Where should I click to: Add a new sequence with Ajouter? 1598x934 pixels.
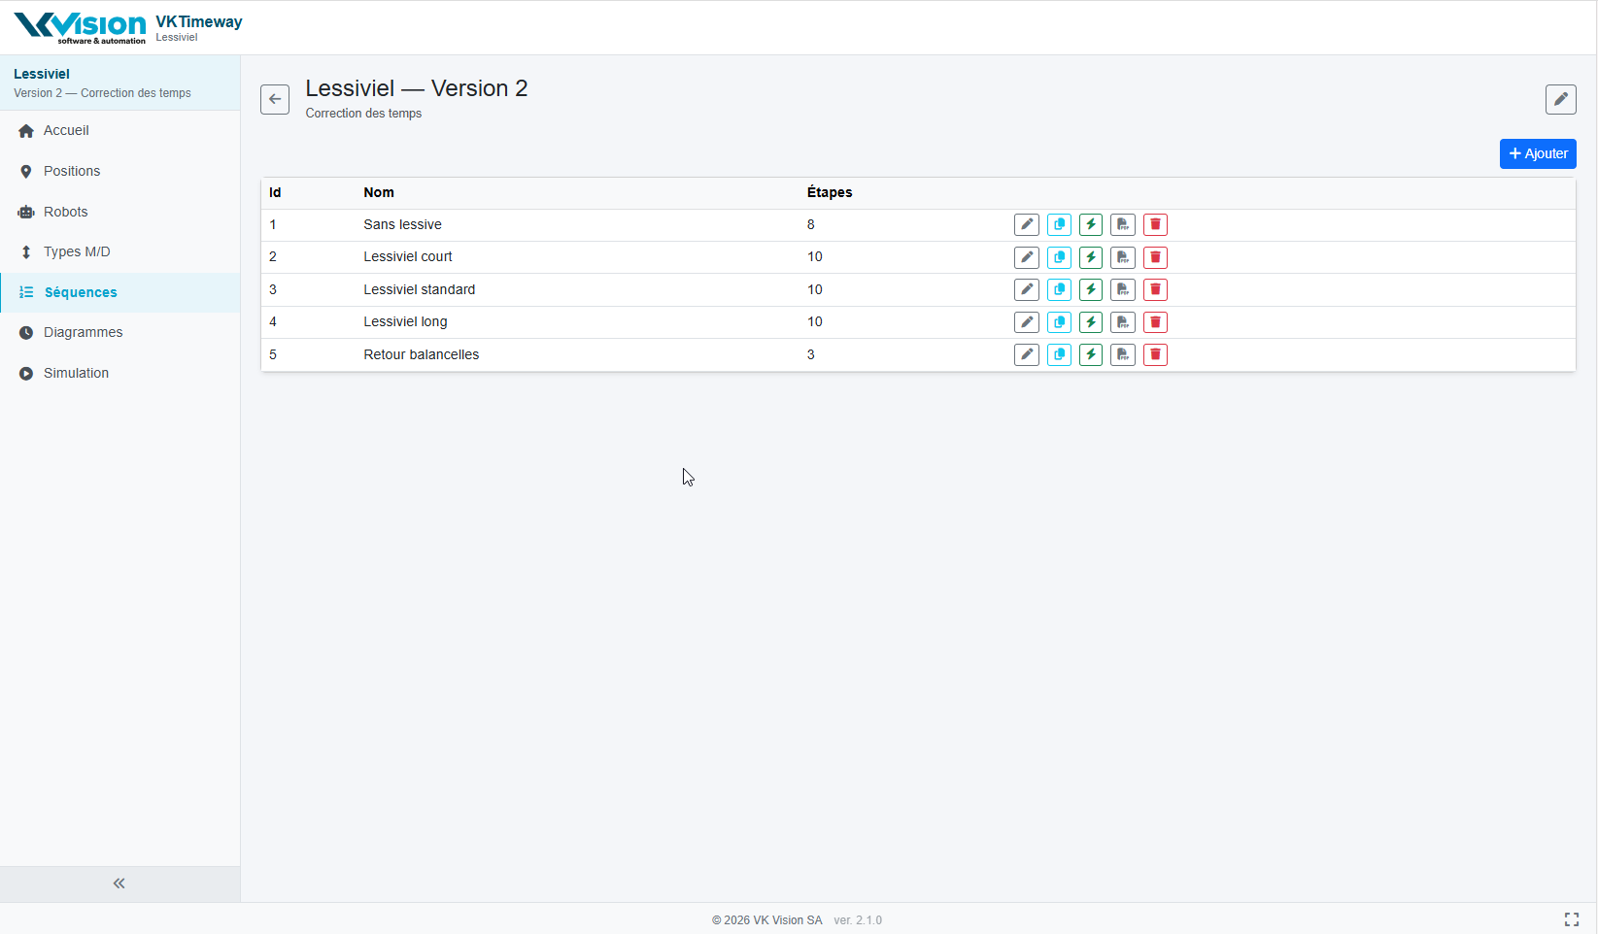[1537, 153]
